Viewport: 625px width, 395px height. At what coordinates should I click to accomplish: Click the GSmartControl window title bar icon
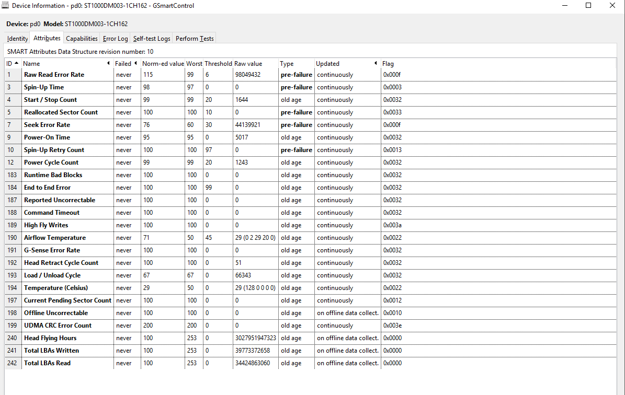pos(5,6)
